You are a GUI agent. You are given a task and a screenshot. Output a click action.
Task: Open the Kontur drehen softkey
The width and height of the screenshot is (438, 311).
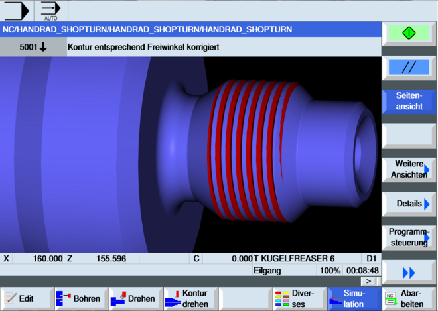point(189,298)
